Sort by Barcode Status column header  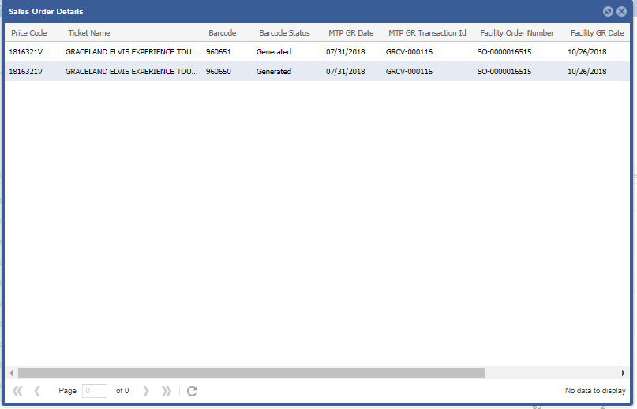coord(284,33)
